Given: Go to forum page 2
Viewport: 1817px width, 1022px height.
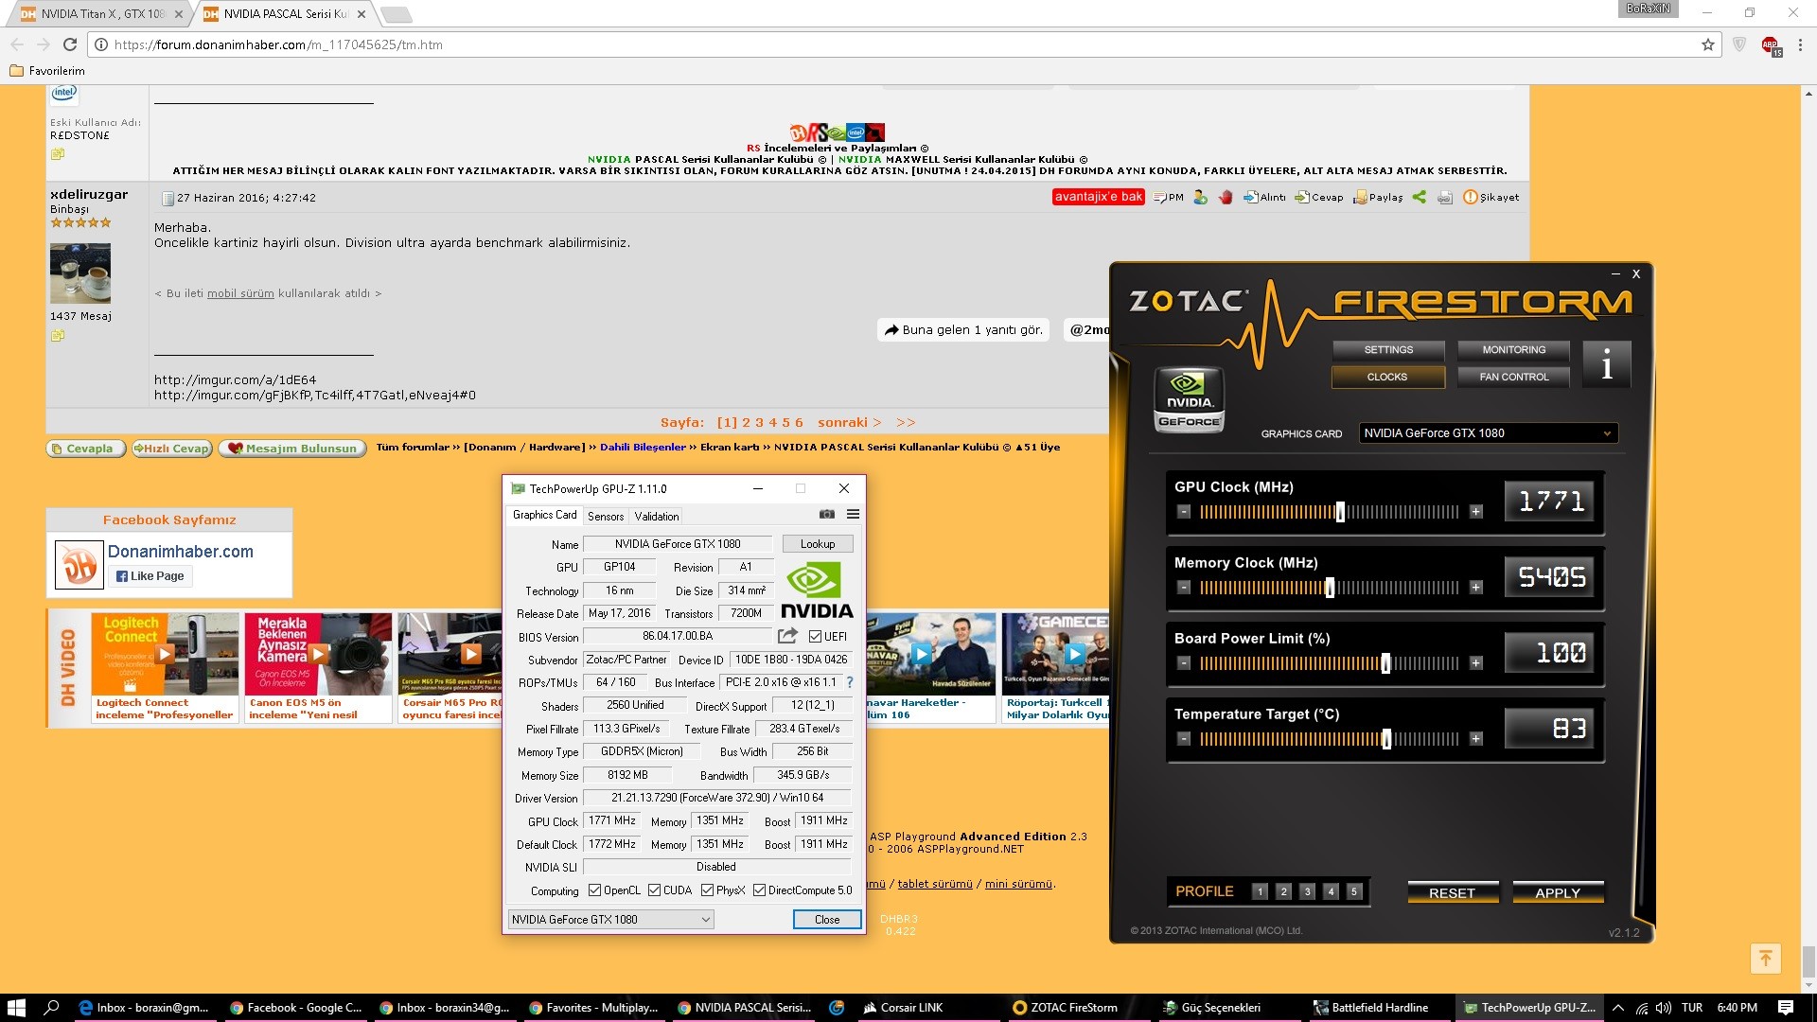Looking at the screenshot, I should point(746,423).
